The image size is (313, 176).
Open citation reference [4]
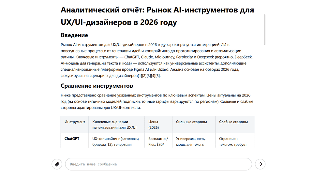[x=153, y=76]
